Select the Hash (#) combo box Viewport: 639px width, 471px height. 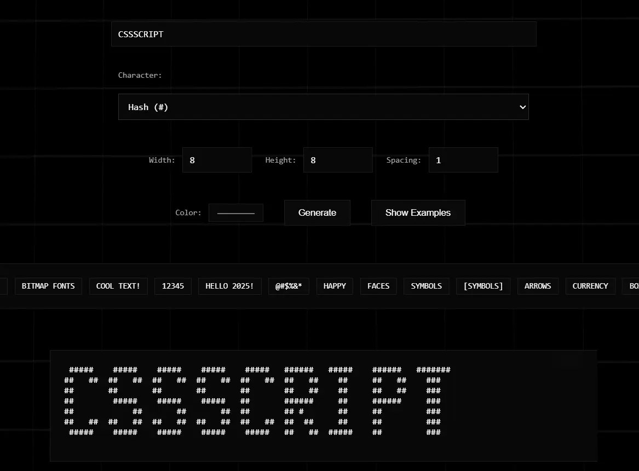[x=323, y=107]
